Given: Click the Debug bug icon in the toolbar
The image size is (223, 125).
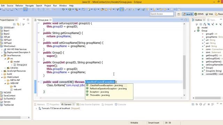Looking at the screenshot, I should click(x=63, y=9).
